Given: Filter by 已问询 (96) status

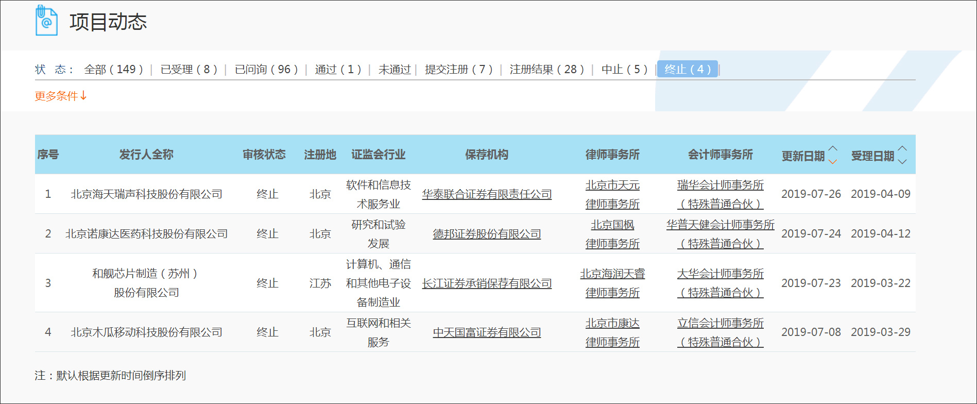Looking at the screenshot, I should [x=266, y=70].
